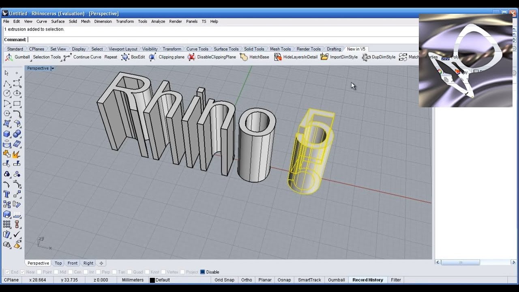This screenshot has width=519, height=292.
Task: Choose the Polyline tool
Action: (x=7, y=83)
